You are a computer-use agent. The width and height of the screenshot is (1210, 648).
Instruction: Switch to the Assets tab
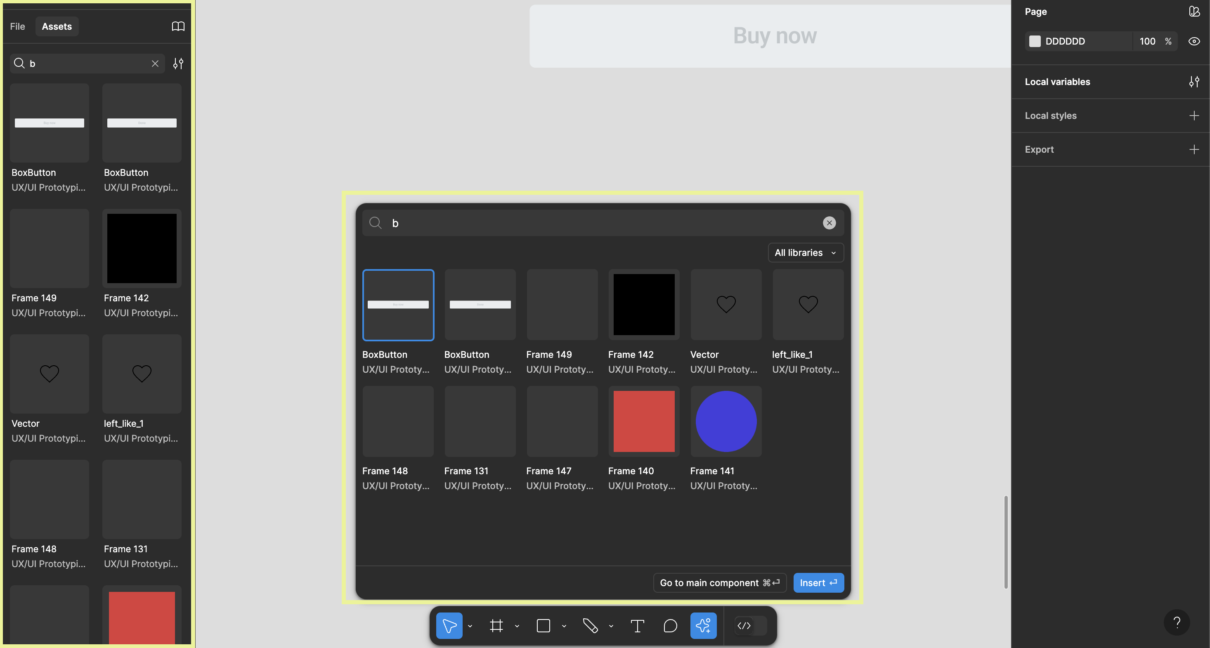[57, 26]
